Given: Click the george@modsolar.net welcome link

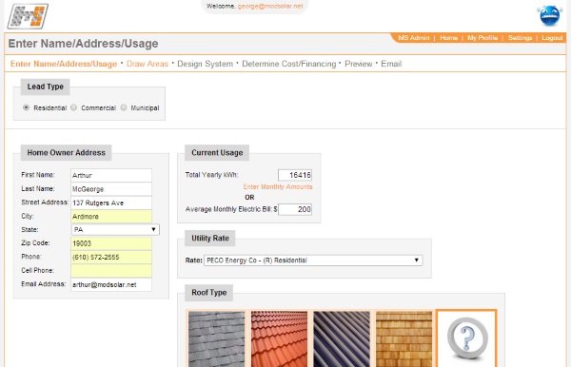Looking at the screenshot, I should pyautogui.click(x=270, y=6).
